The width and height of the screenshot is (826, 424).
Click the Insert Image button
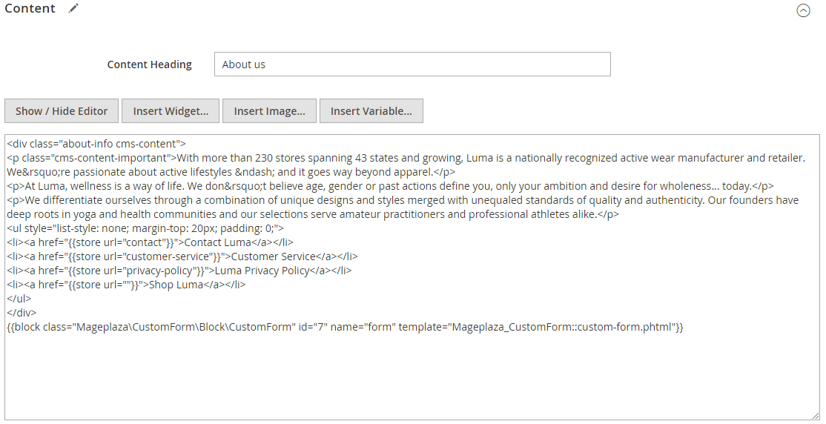click(x=269, y=111)
